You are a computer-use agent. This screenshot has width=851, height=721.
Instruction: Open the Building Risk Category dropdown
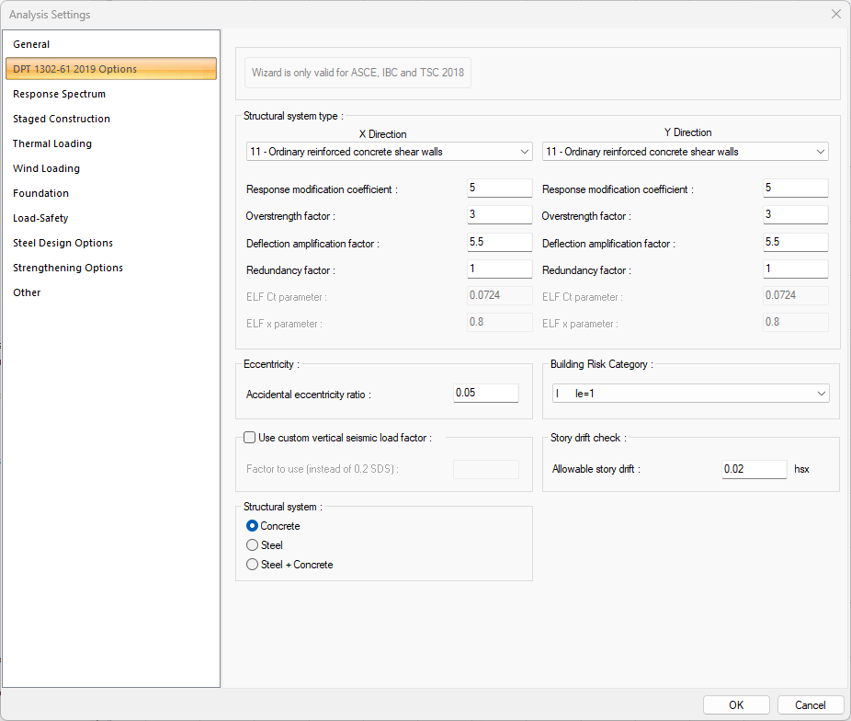(690, 394)
